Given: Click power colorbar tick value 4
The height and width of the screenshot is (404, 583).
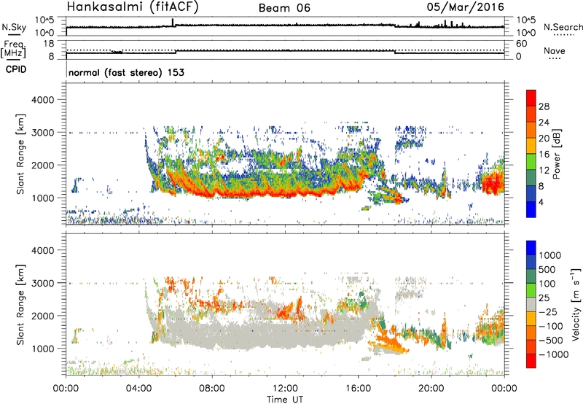Looking at the screenshot, I should tap(541, 202).
